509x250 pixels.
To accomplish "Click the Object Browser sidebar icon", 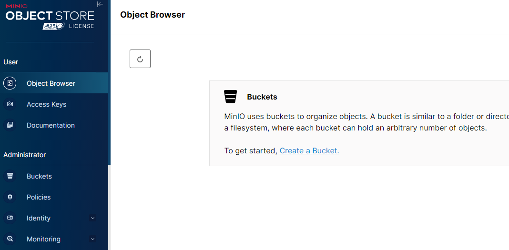I will [10, 83].
